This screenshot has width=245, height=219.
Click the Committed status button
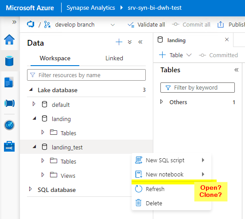pos(218,55)
